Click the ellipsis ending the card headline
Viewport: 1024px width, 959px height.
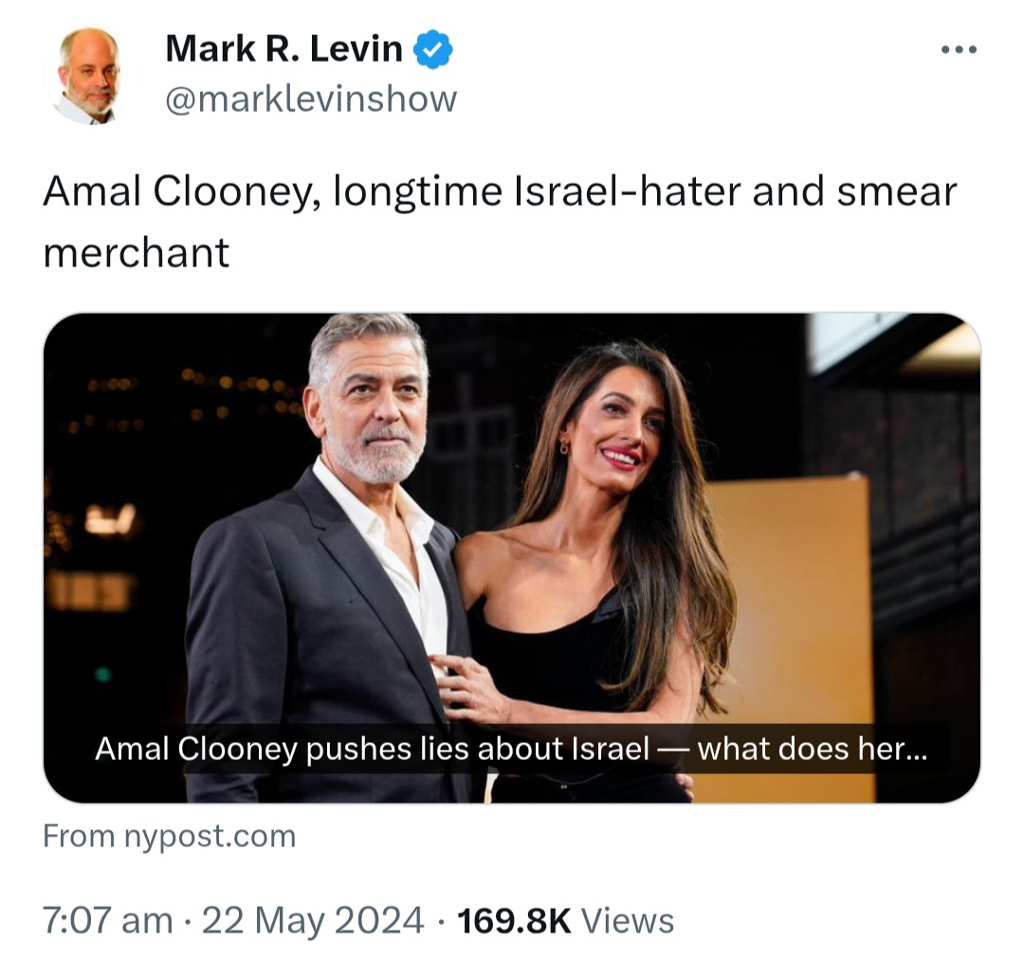[914, 751]
